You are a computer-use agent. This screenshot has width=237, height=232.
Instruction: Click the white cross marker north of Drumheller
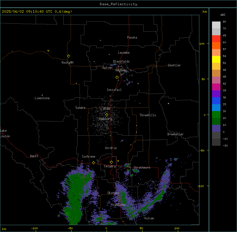tap(168, 103)
